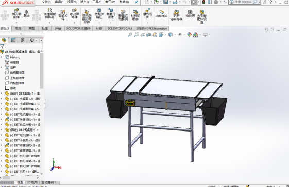
Task: Click the Save floppy disk icon
Action: click(x=166, y=2)
